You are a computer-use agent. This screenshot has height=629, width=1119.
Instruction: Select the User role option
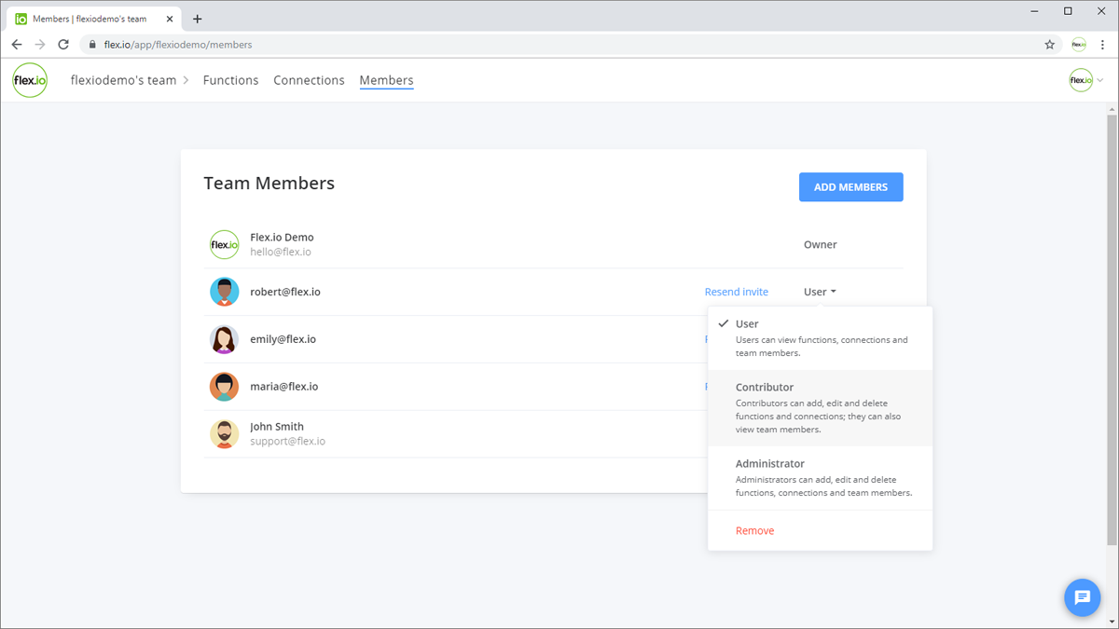(x=820, y=338)
